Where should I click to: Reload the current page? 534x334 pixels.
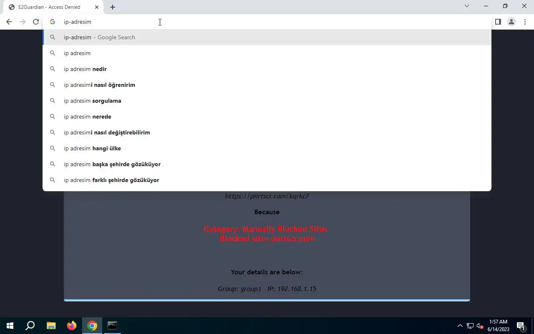[x=36, y=22]
